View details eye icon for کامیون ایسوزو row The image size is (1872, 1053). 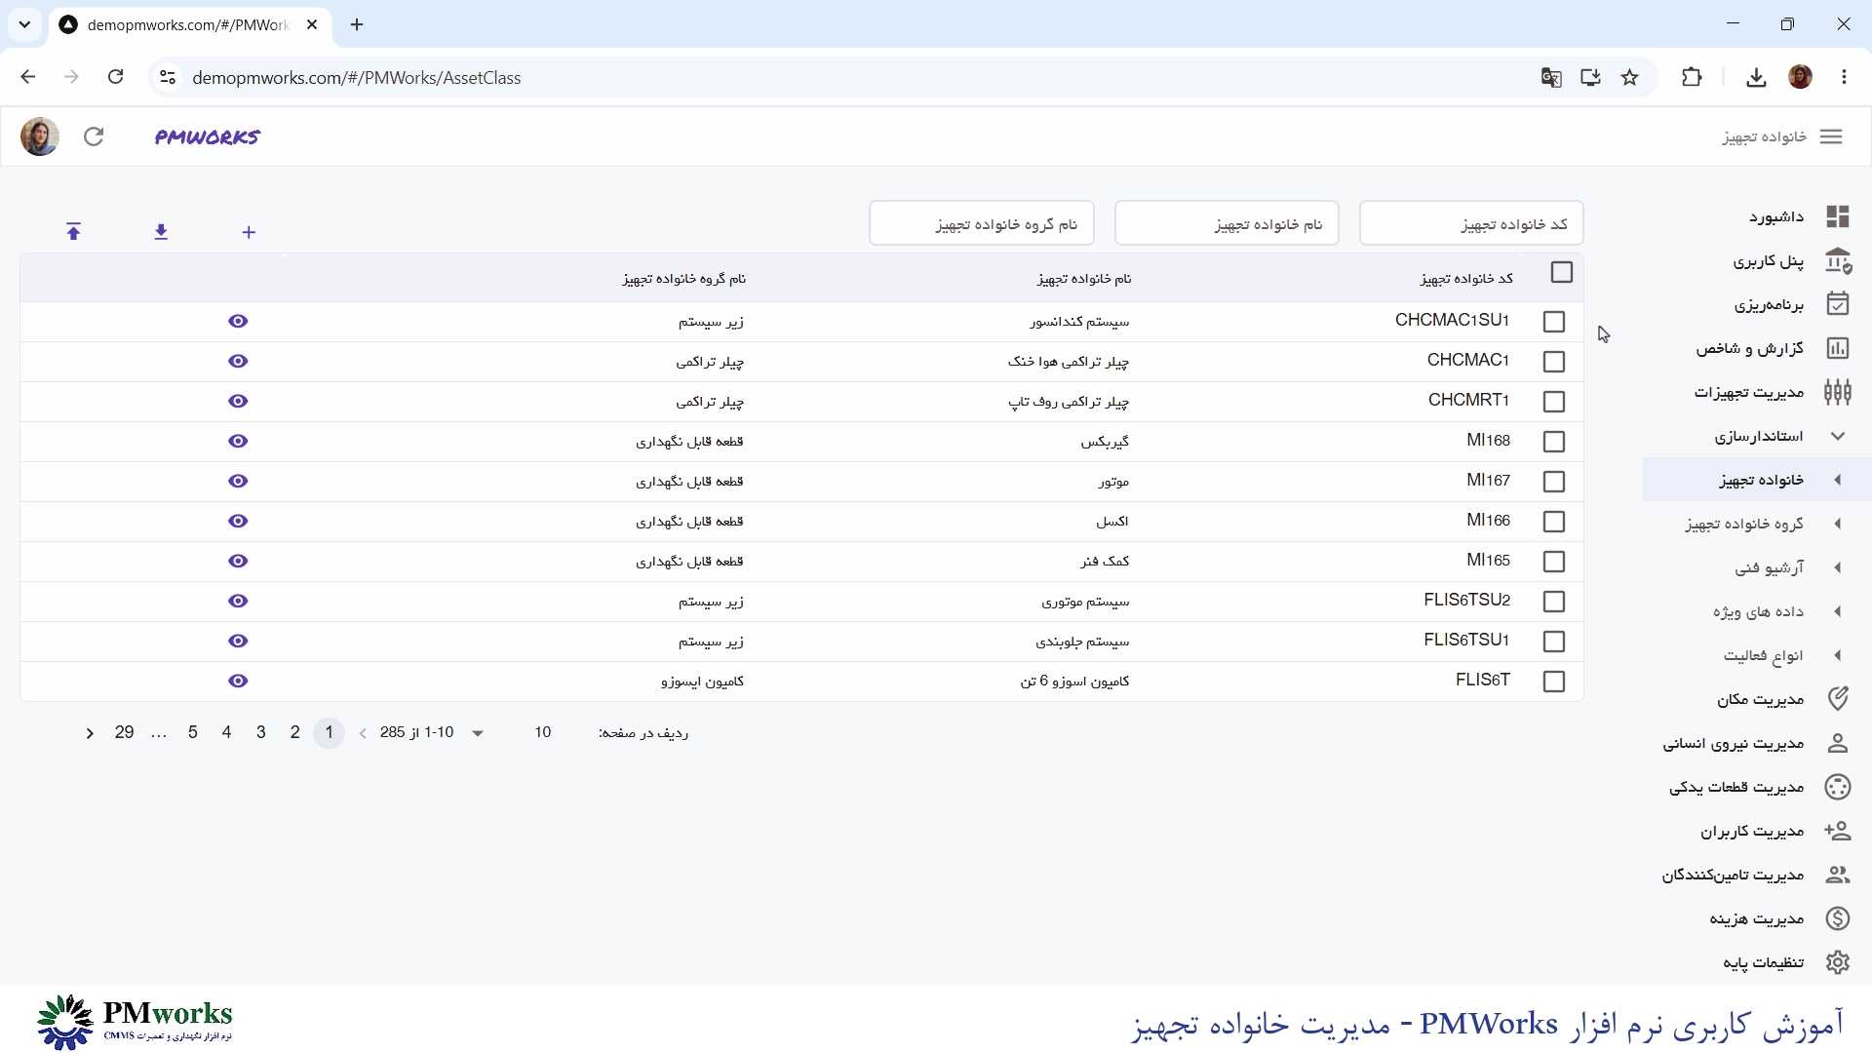[x=238, y=682]
